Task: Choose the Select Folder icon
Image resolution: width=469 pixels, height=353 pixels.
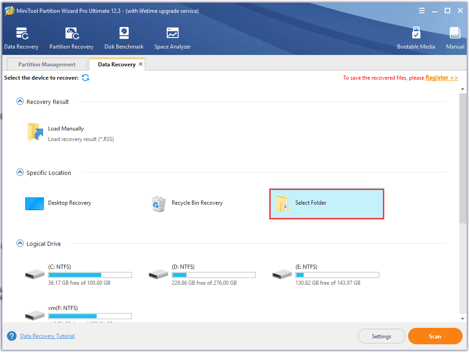Action: click(282, 204)
